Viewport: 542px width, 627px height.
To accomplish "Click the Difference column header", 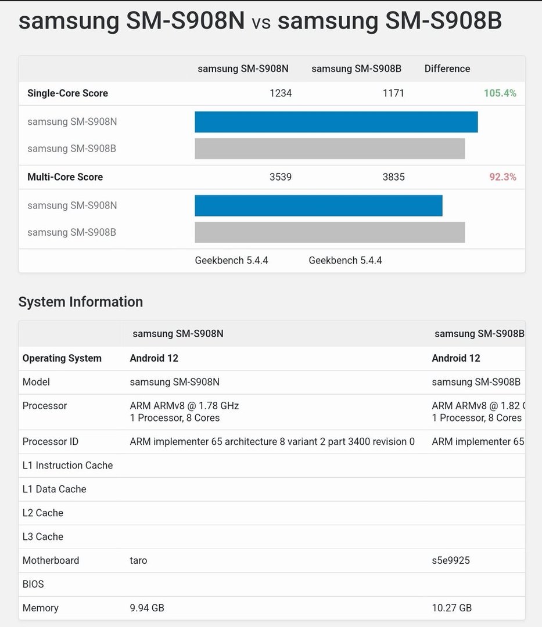I will (x=447, y=69).
